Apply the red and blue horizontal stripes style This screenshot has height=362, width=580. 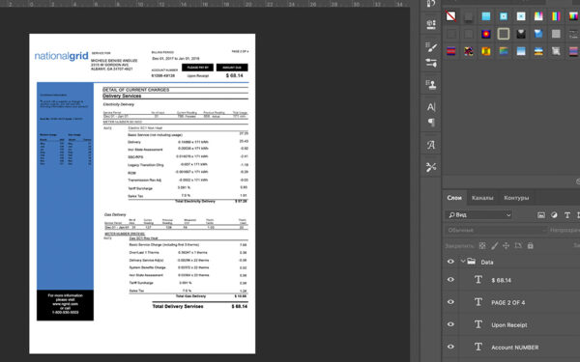(450, 51)
